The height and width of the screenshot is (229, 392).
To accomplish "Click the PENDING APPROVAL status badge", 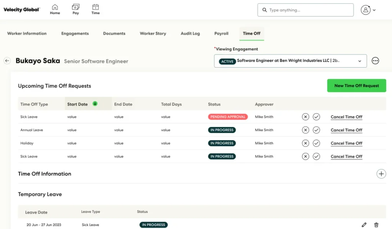I will coord(228,117).
